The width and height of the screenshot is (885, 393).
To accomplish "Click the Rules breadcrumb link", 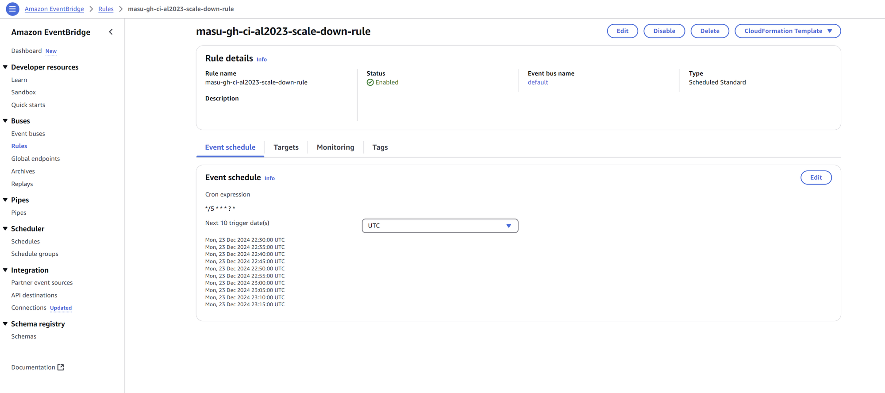I will [x=106, y=9].
